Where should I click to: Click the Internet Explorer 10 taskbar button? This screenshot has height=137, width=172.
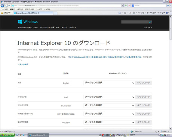point(38,135)
